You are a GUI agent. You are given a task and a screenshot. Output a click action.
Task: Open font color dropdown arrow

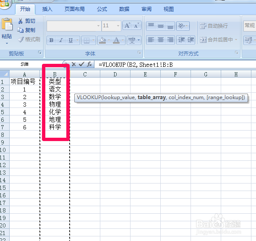coord(123,40)
